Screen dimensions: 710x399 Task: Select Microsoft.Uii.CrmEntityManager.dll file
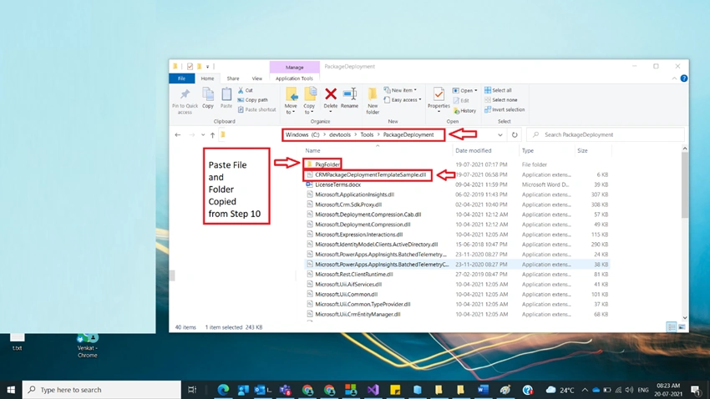358,314
